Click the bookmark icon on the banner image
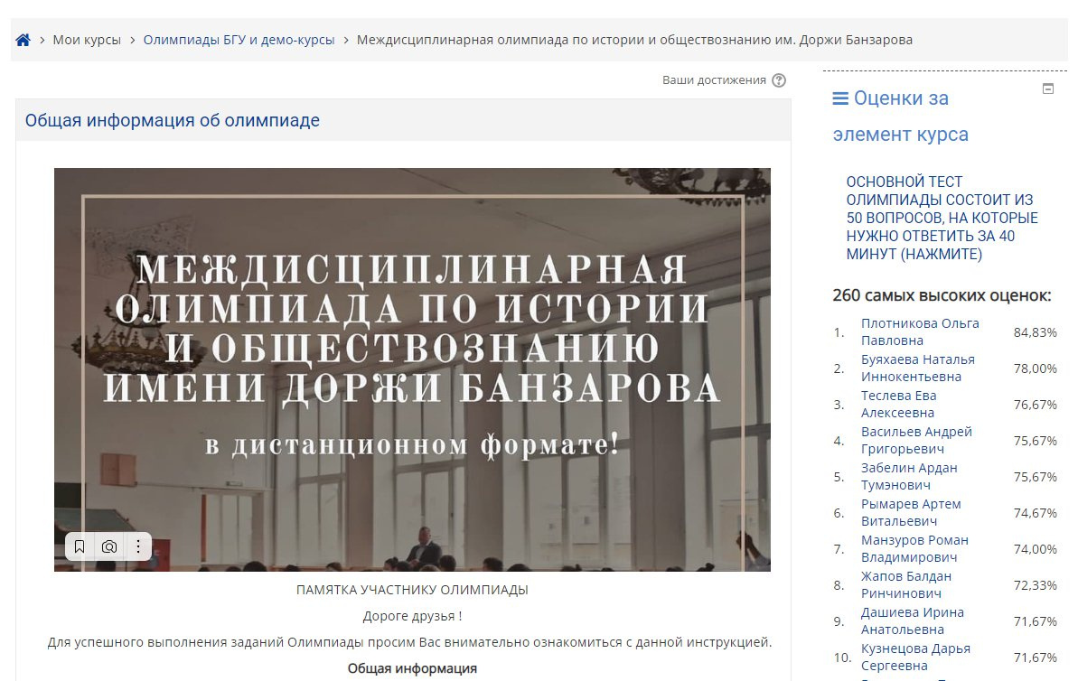Screen dimensions: 1078x681 pyautogui.click(x=80, y=546)
